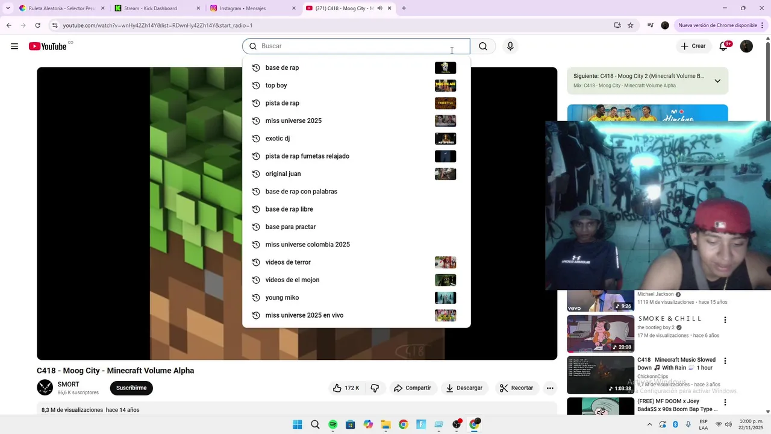Viewport: 771px width, 434px height.
Task: Switch to Instagram Mensajes tab
Action: tap(253, 8)
